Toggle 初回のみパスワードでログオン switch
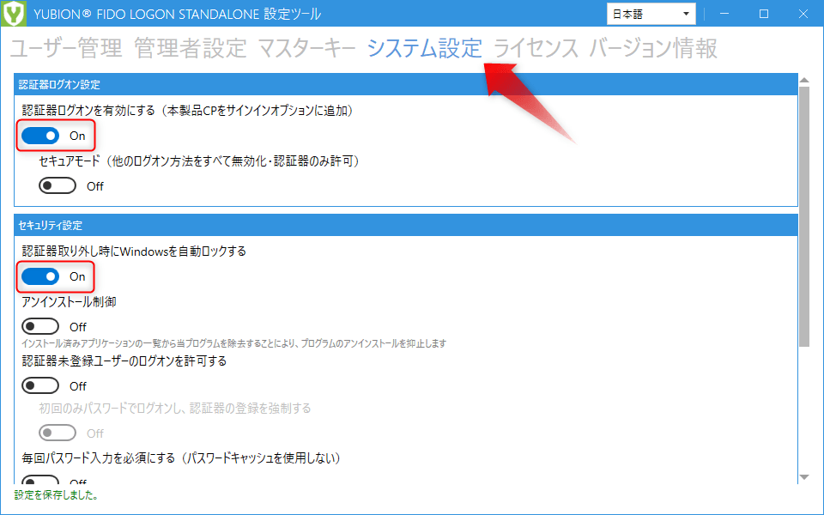The image size is (824, 515). point(58,433)
